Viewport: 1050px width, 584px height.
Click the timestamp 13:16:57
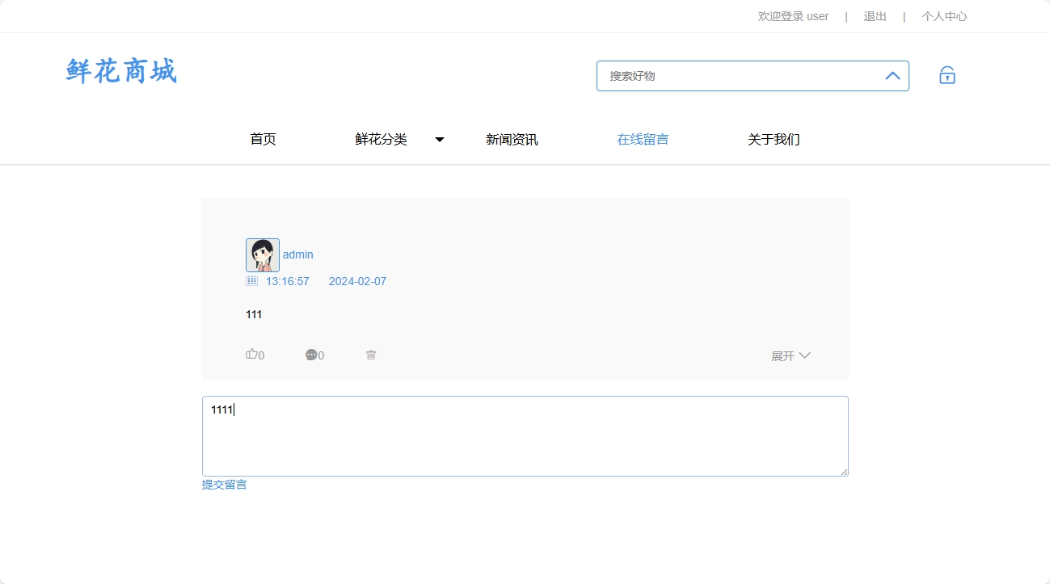pos(287,281)
